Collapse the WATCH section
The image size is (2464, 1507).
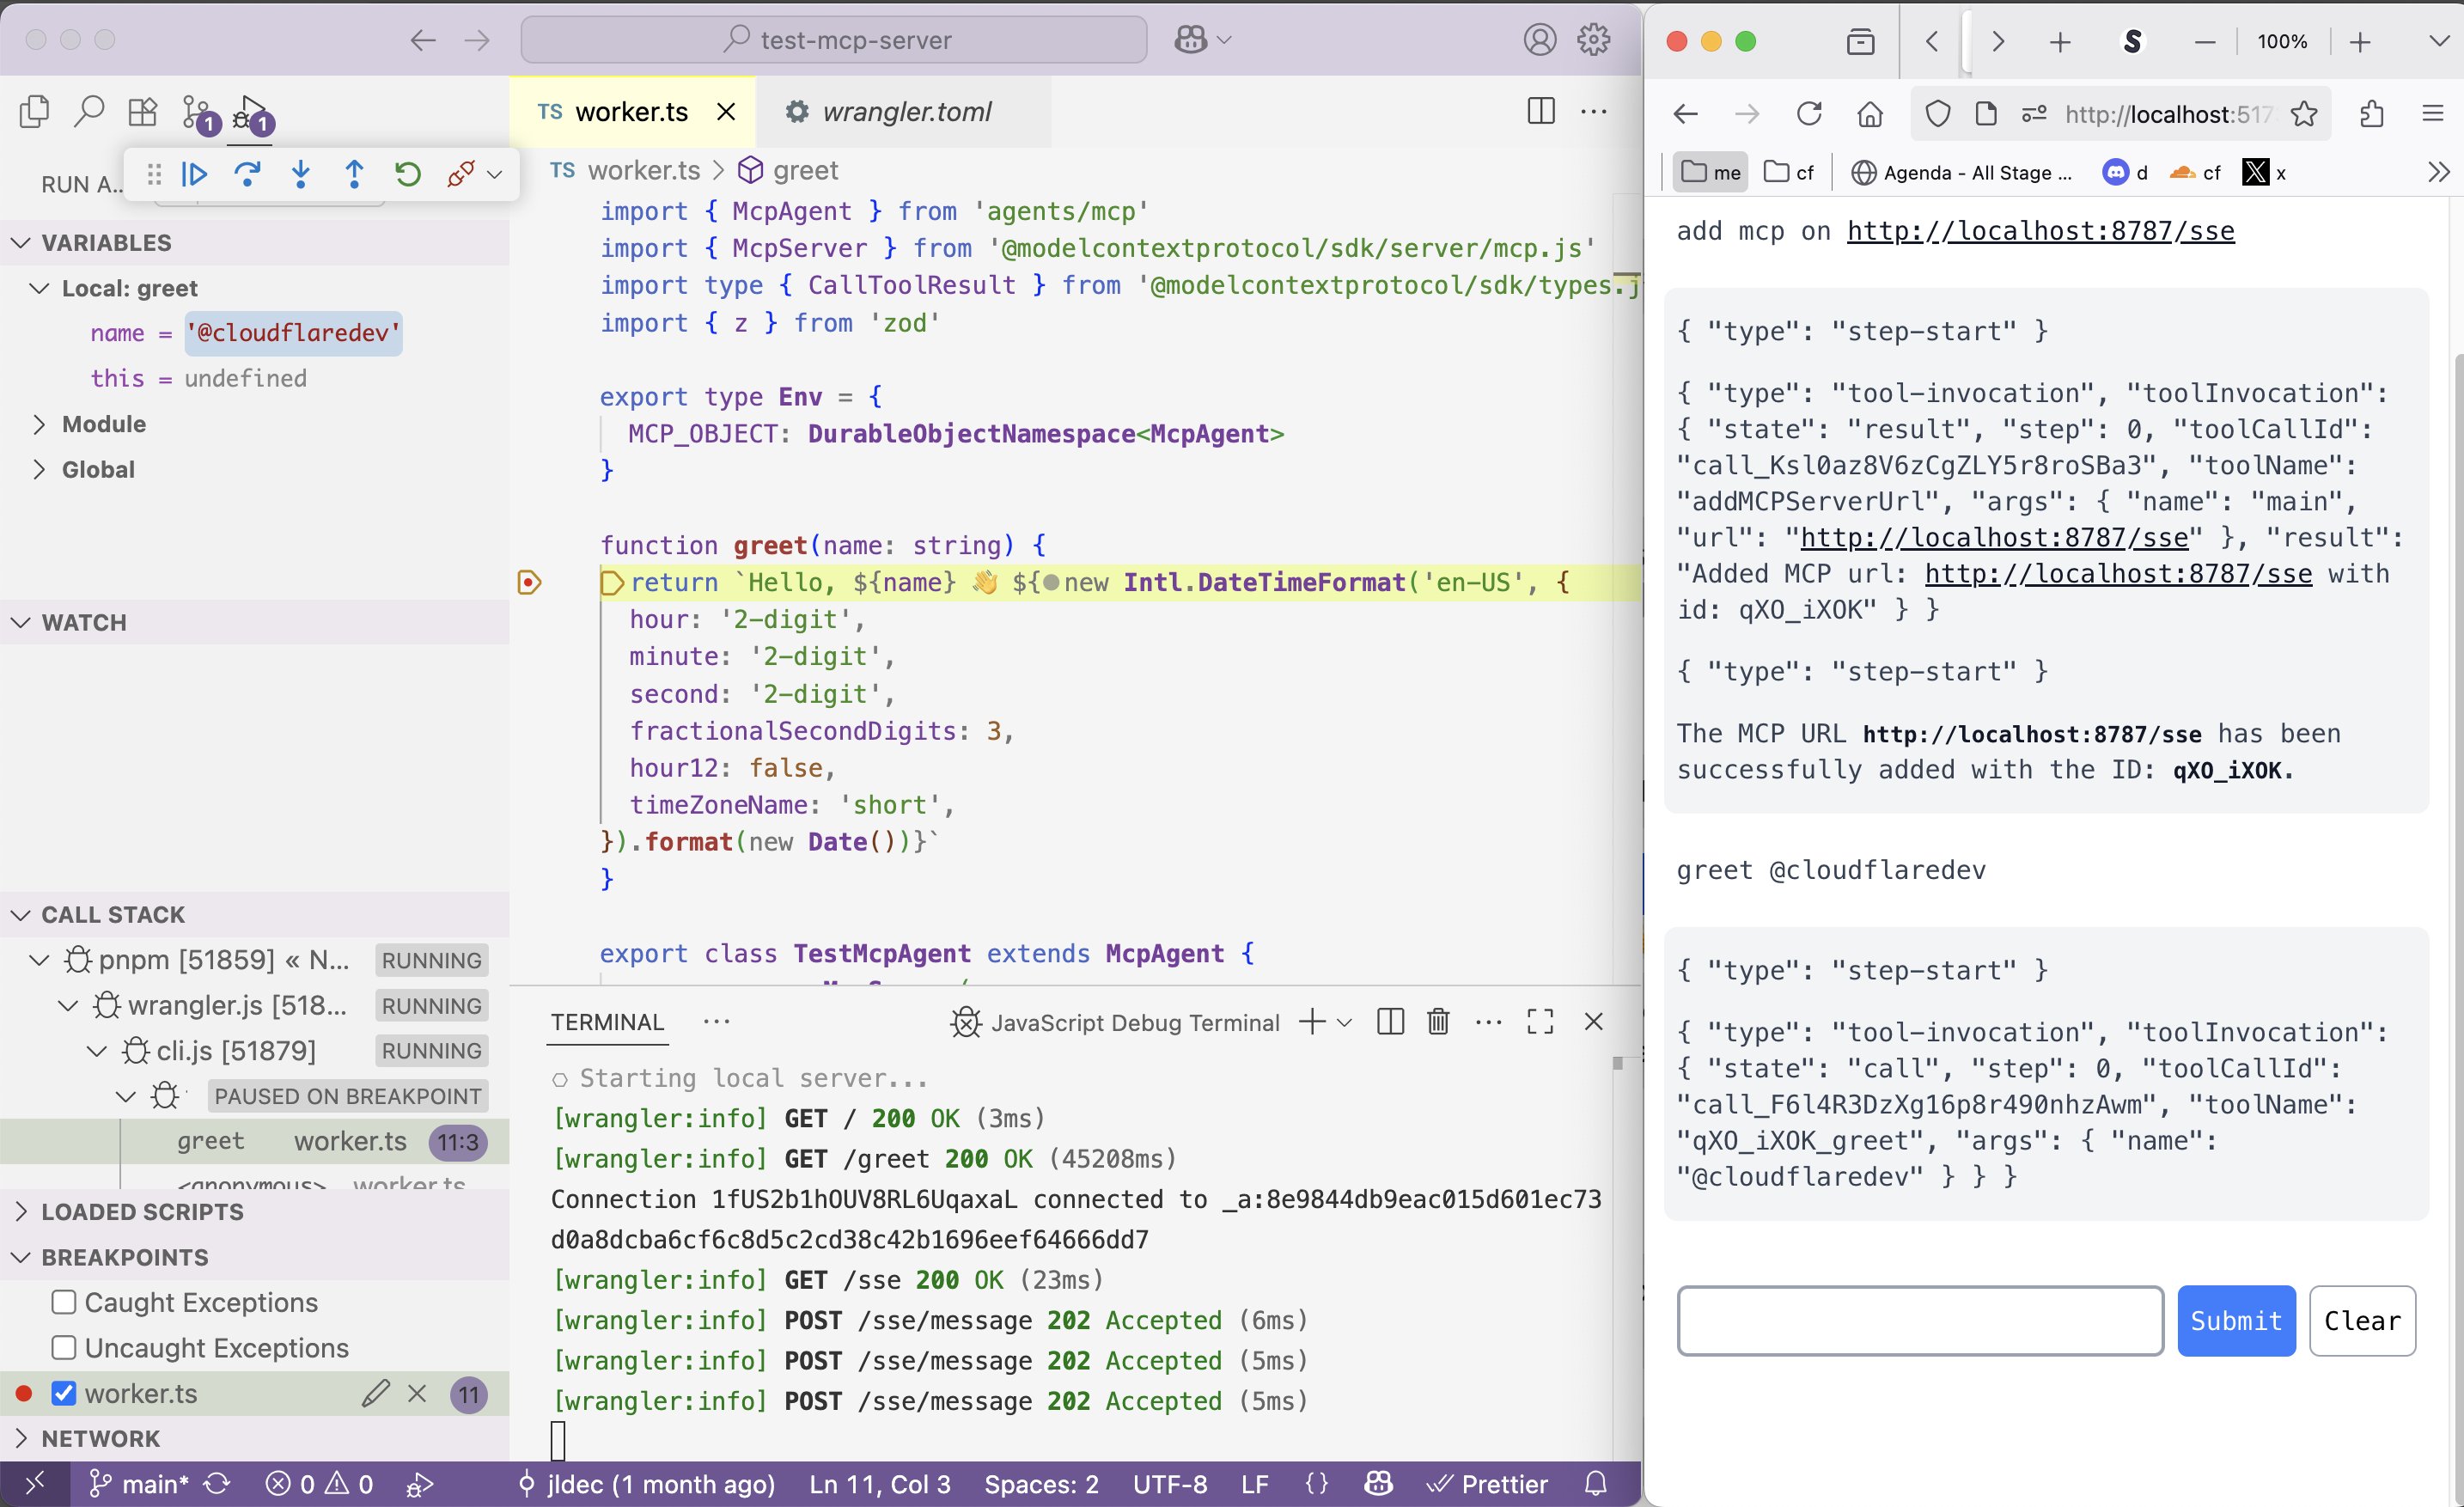pyautogui.click(x=254, y=622)
